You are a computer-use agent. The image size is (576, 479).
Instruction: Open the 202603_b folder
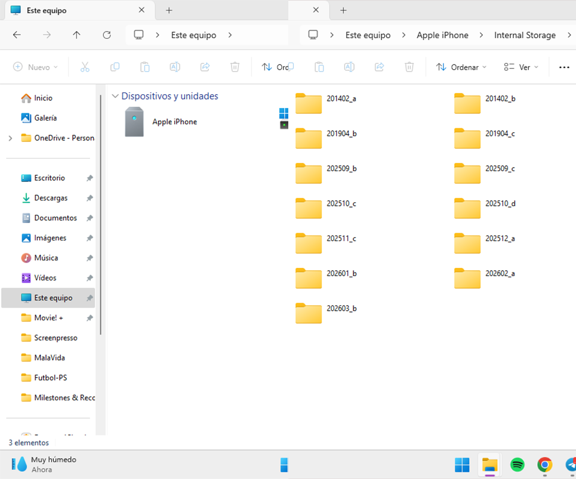click(309, 313)
